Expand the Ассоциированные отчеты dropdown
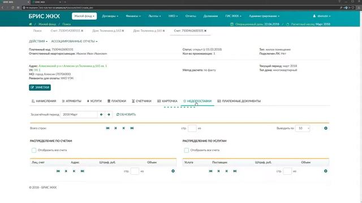362x203 pixels. point(74,41)
